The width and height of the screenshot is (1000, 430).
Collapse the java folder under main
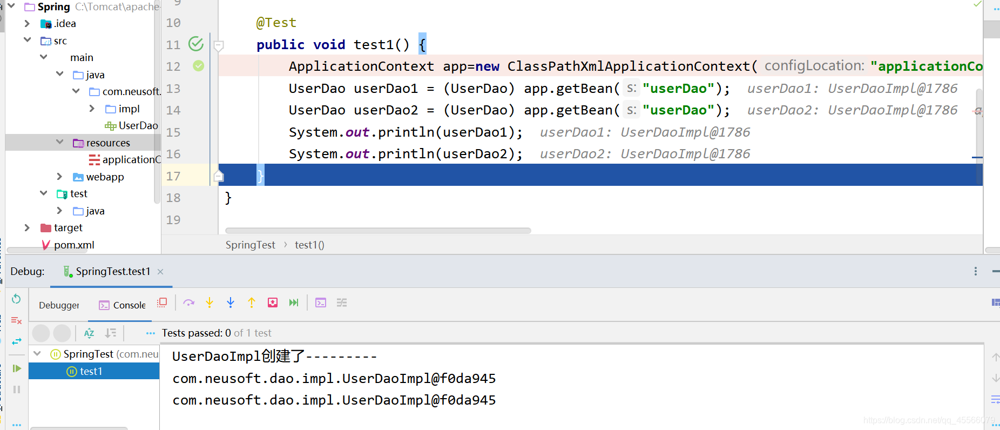pos(59,75)
